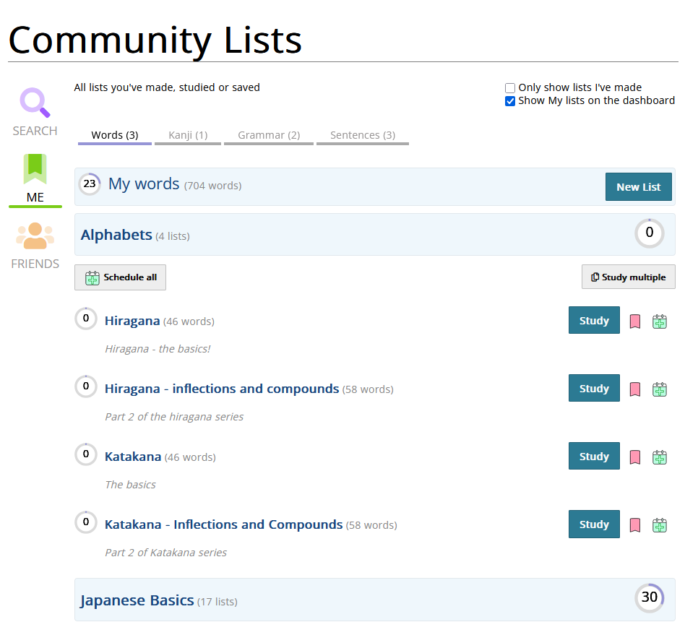Click the pink bookmark icon for Hiragana list
This screenshot has width=685, height=635.
[635, 321]
